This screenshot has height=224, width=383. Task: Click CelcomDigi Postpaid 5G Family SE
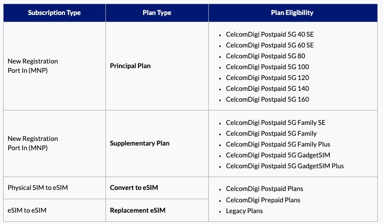coord(275,123)
